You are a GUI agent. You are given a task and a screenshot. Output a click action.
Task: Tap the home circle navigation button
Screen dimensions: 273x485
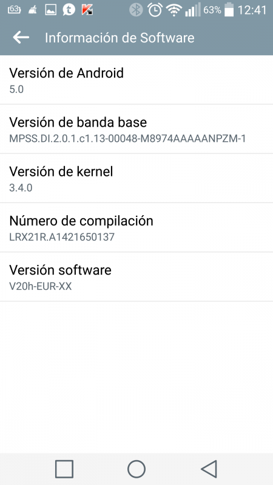[x=136, y=469]
